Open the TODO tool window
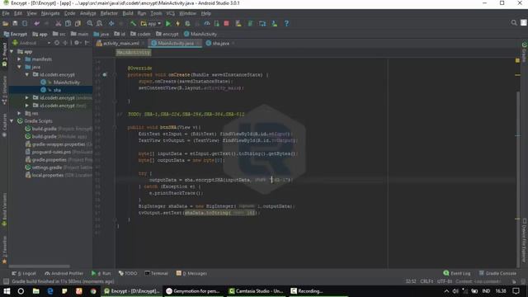This screenshot has height=297, width=528. 128,273
